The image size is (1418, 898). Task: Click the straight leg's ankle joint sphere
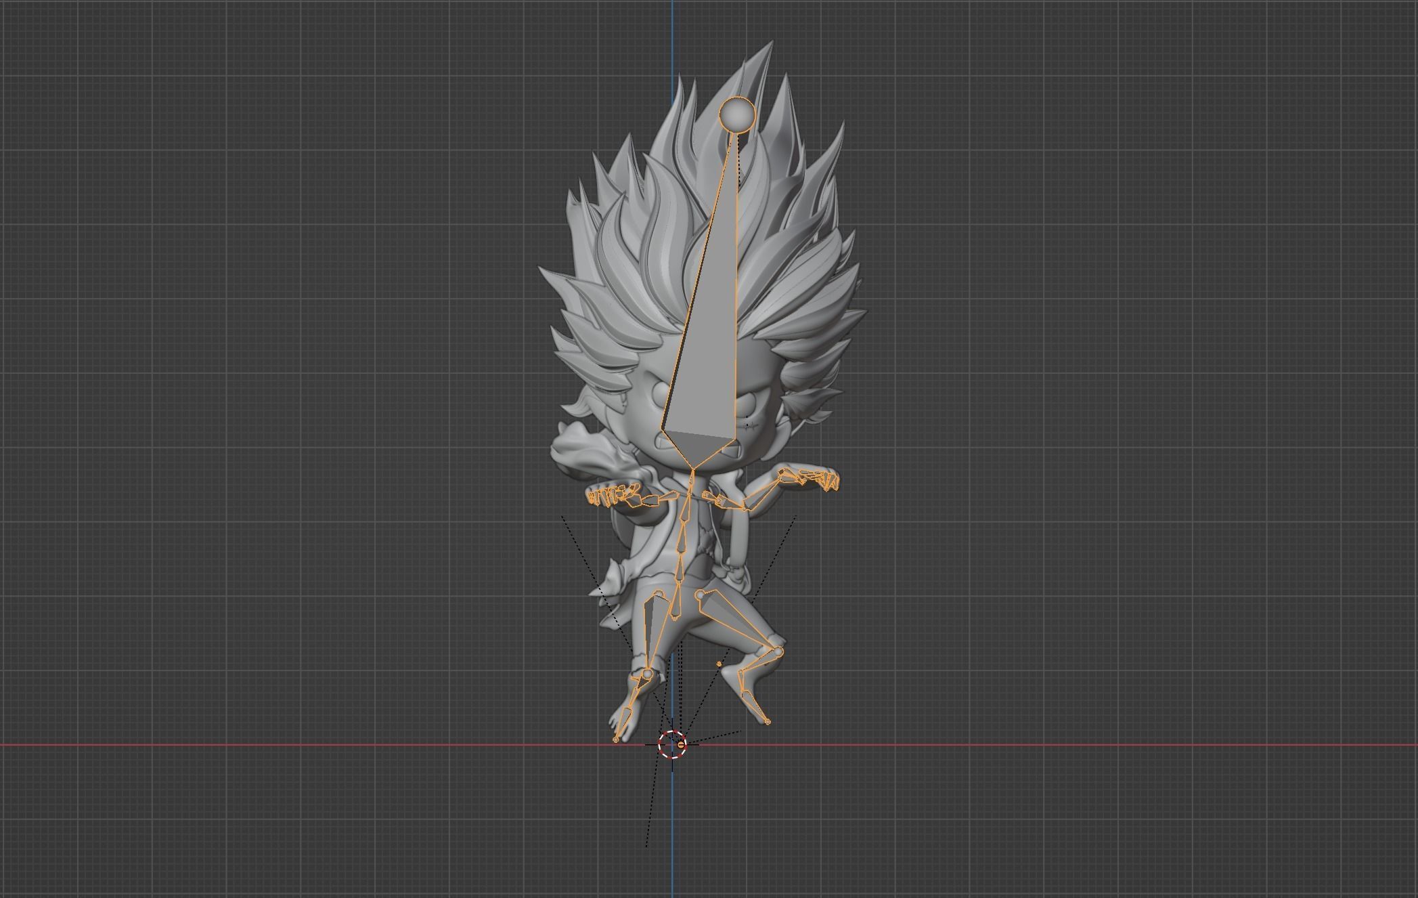(648, 674)
